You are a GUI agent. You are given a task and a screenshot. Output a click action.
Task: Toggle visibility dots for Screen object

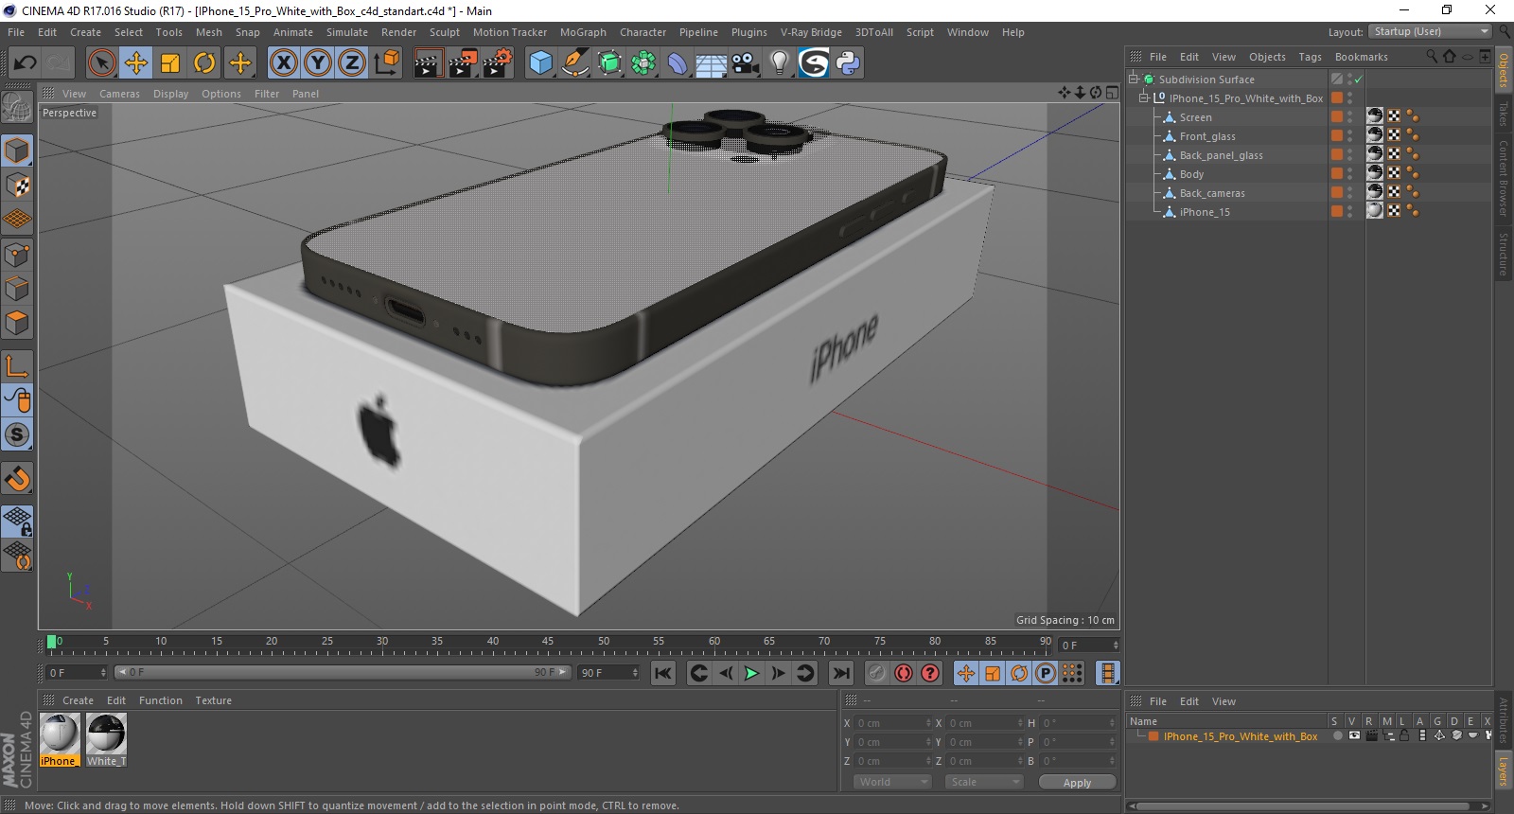pos(1350,116)
